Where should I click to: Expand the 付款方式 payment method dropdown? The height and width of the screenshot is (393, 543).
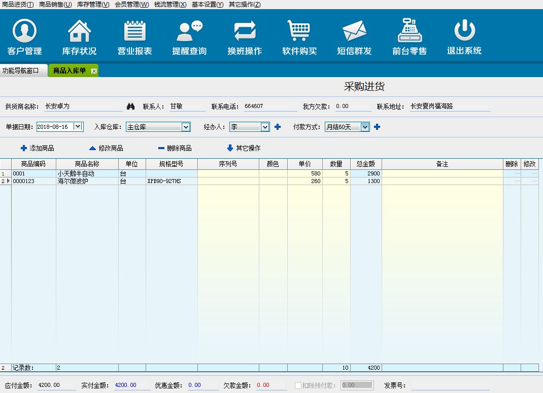365,127
